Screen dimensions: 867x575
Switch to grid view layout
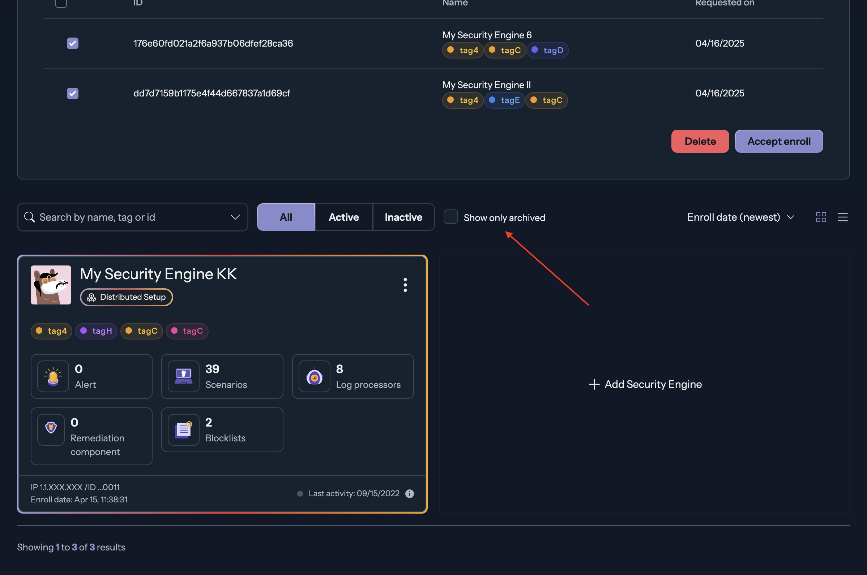tap(821, 217)
